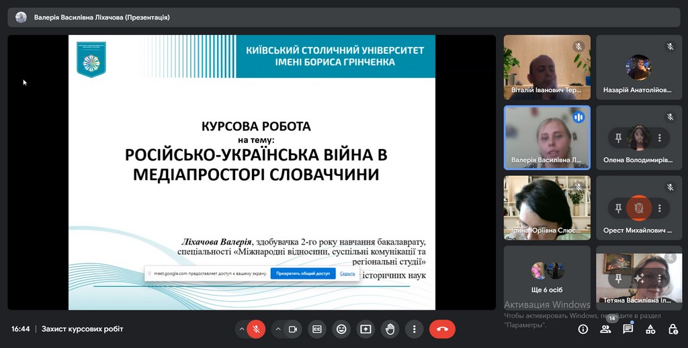Toggle the camera on or off
The height and width of the screenshot is (348, 688).
point(293,329)
